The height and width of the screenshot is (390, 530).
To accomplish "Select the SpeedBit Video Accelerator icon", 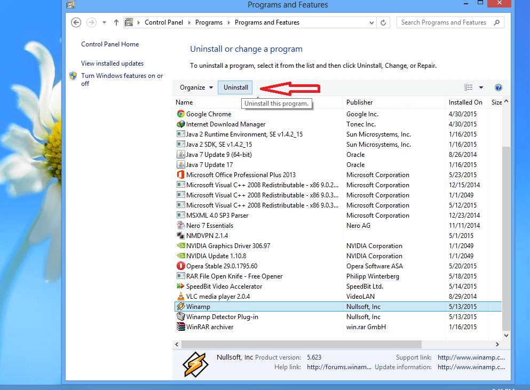I will tap(181, 286).
